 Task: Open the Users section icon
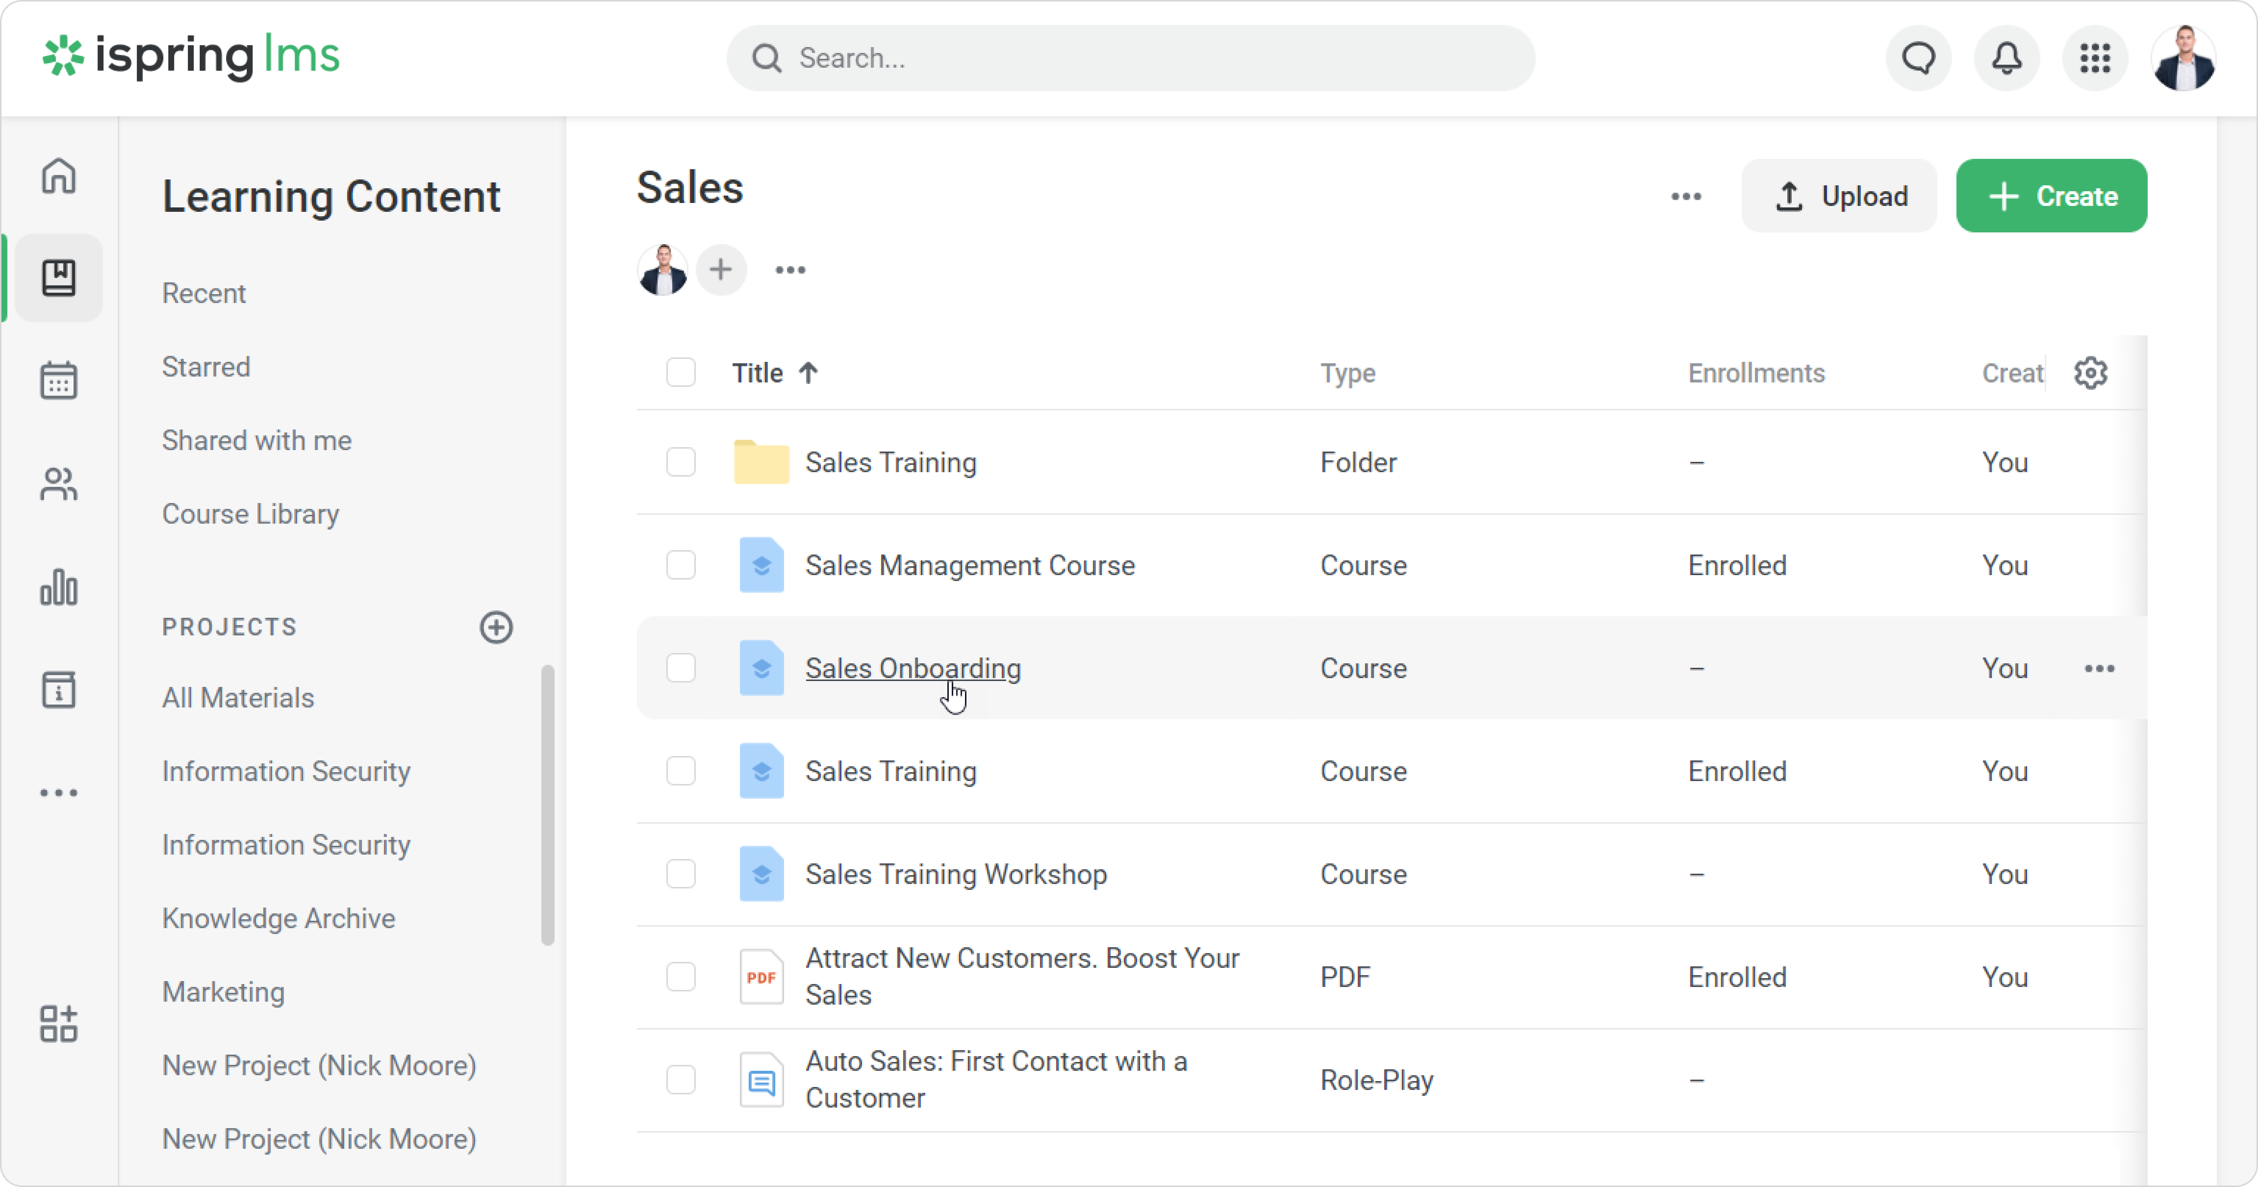[x=59, y=484]
